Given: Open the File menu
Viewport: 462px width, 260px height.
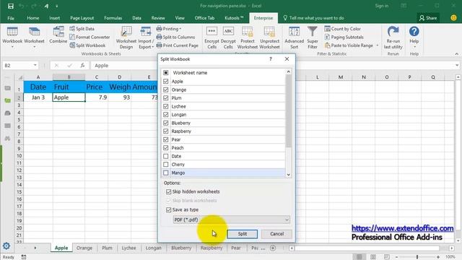Looking at the screenshot, I should [x=11, y=18].
